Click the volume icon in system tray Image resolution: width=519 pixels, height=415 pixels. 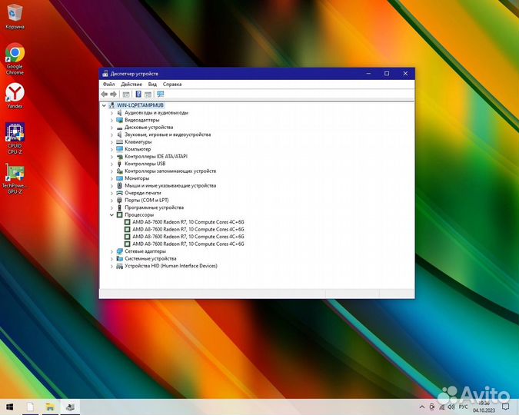(451, 407)
